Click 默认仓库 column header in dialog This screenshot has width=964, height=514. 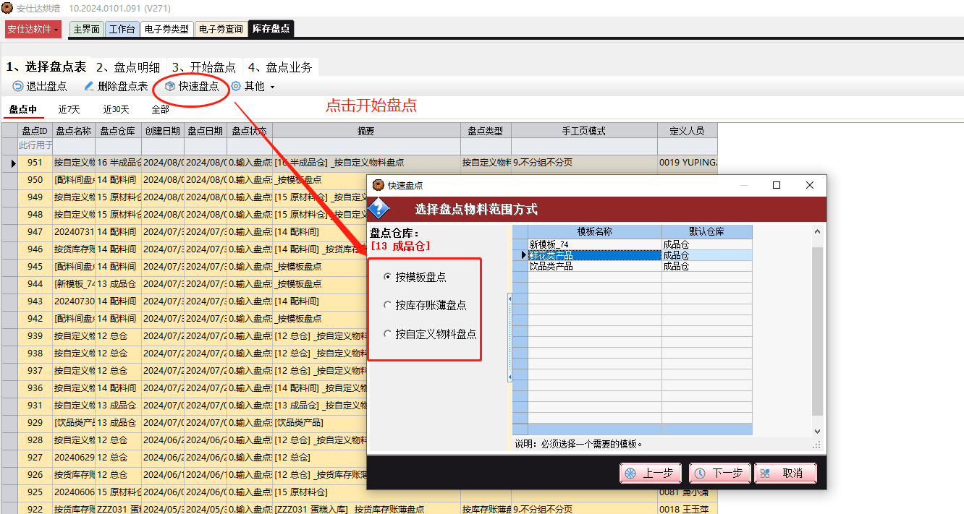(706, 232)
